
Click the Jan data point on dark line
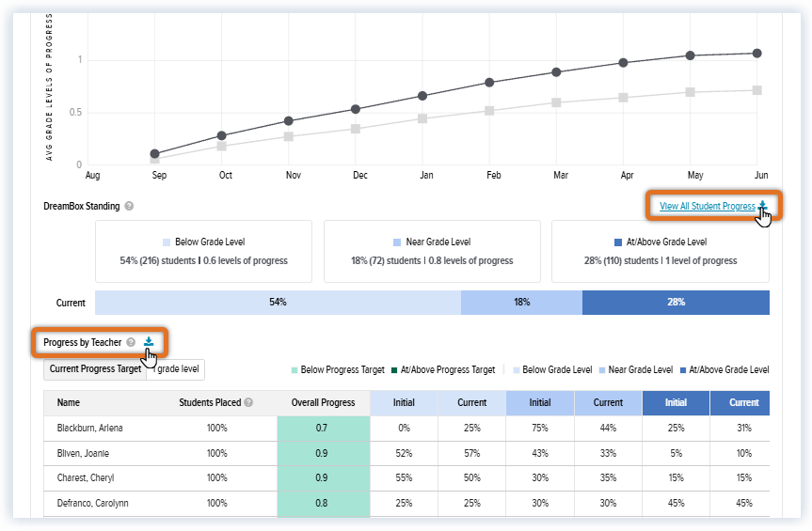pos(422,96)
